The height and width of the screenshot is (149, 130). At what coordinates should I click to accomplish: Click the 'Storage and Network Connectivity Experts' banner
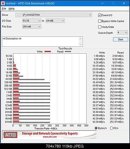pyautogui.click(x=50, y=133)
